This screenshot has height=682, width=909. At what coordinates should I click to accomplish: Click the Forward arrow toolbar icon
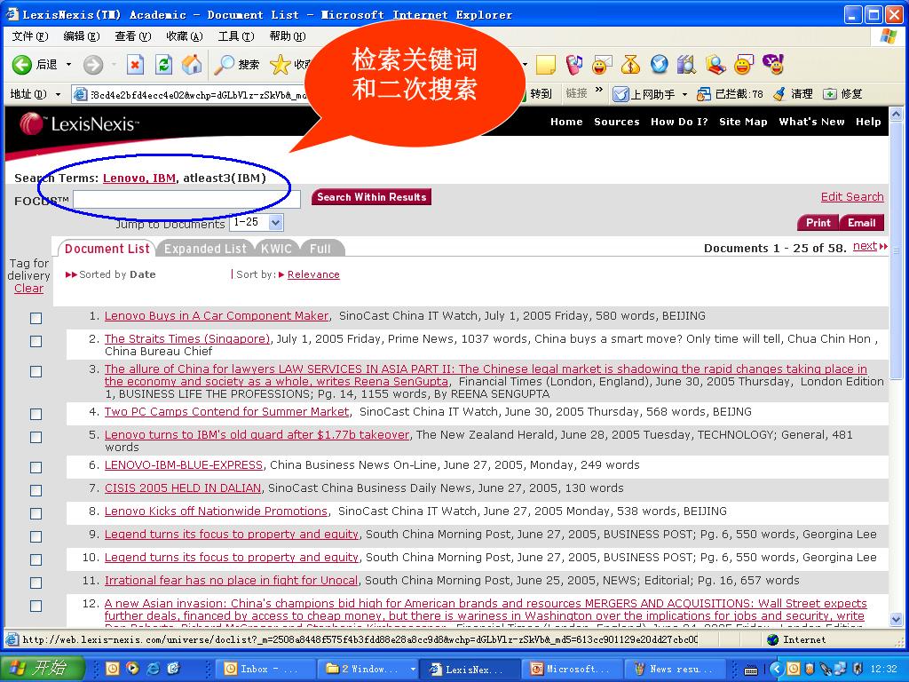click(x=92, y=64)
